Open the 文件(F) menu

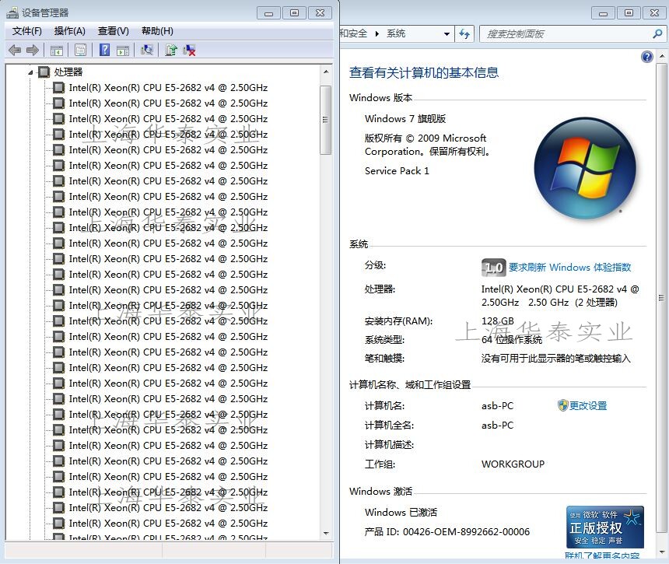pos(27,31)
